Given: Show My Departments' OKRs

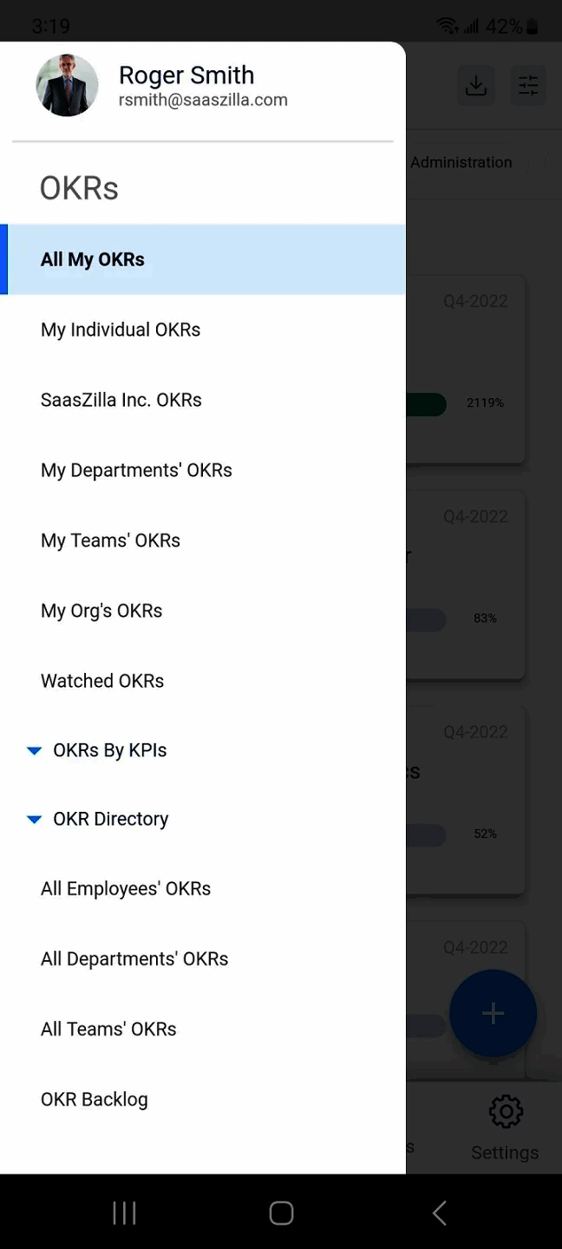Looking at the screenshot, I should pos(136,470).
